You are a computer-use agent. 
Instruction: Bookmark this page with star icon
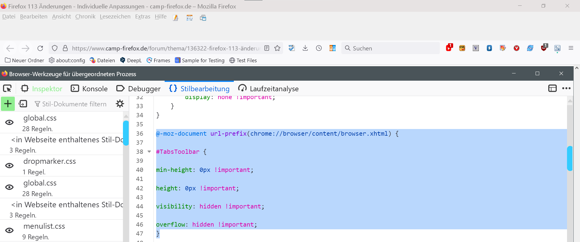[277, 48]
